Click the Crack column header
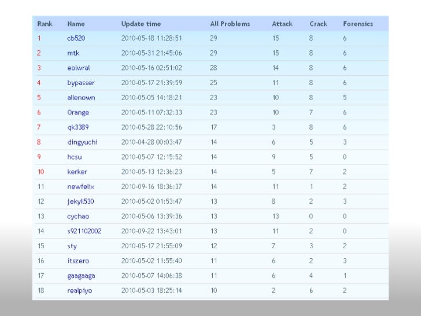 318,24
